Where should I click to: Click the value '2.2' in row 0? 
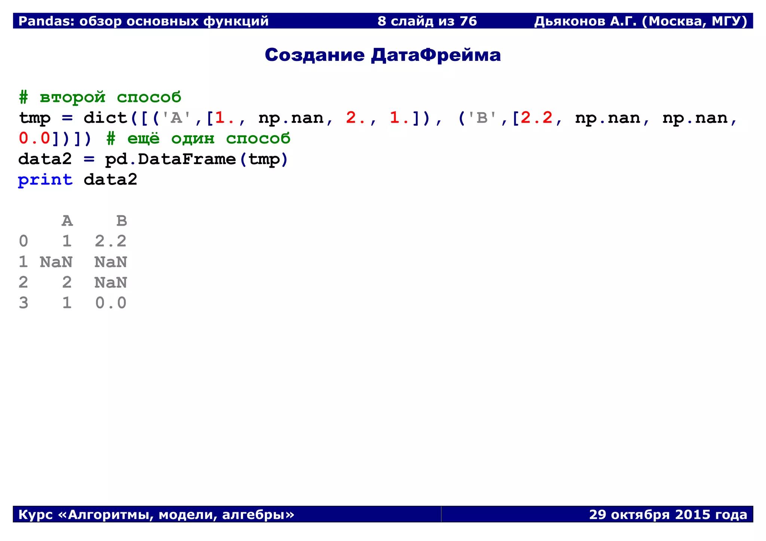click(x=111, y=241)
